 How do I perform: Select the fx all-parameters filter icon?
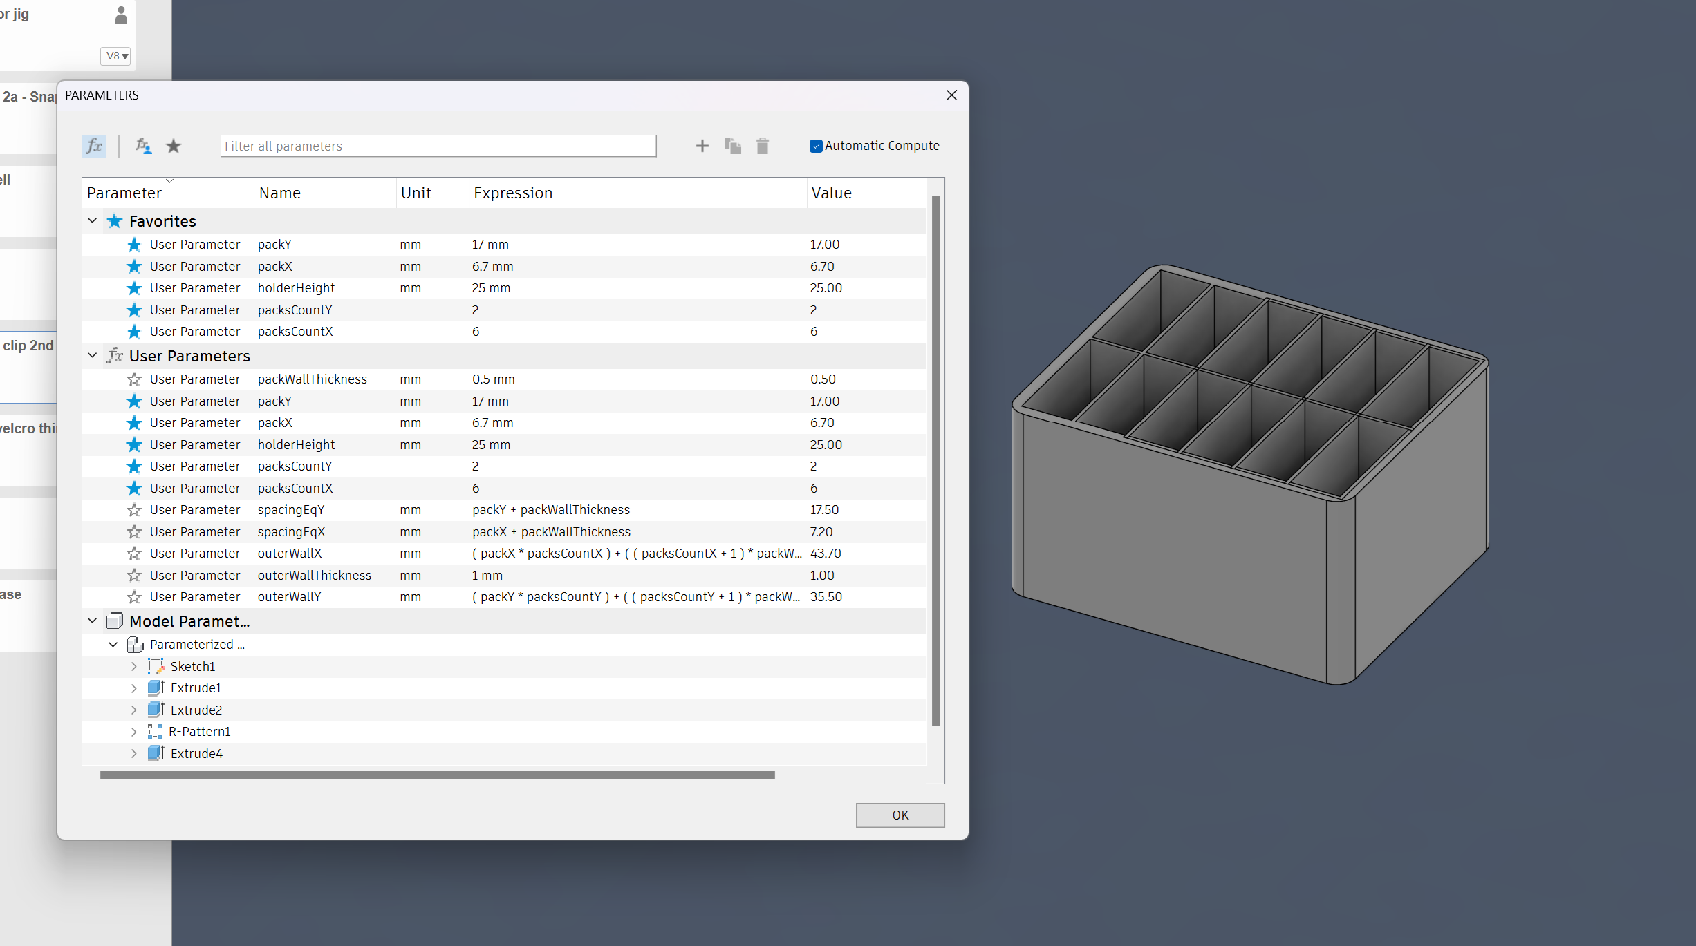click(94, 146)
